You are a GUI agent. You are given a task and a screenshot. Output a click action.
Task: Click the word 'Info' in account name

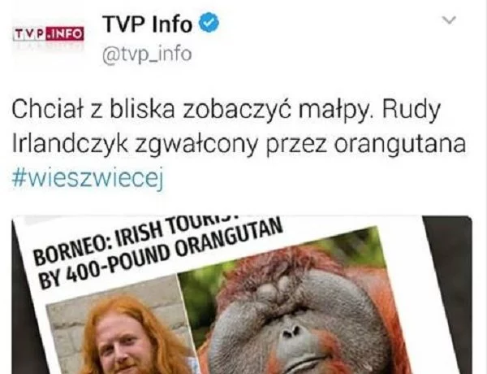(172, 24)
